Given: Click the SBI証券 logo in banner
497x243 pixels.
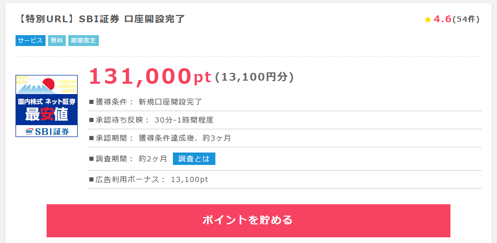Looking at the screenshot, I should coord(47,131).
